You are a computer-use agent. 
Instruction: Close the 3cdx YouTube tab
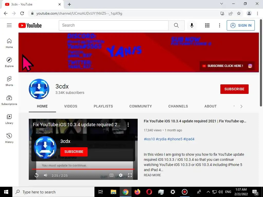pos(60,4)
